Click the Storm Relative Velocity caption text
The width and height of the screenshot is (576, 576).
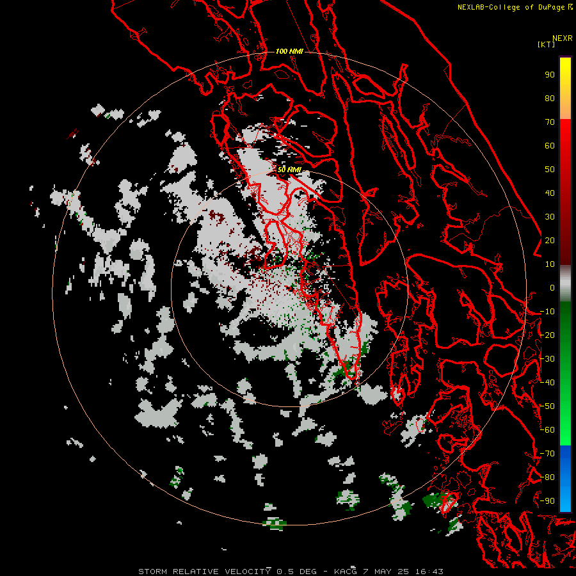(x=291, y=572)
